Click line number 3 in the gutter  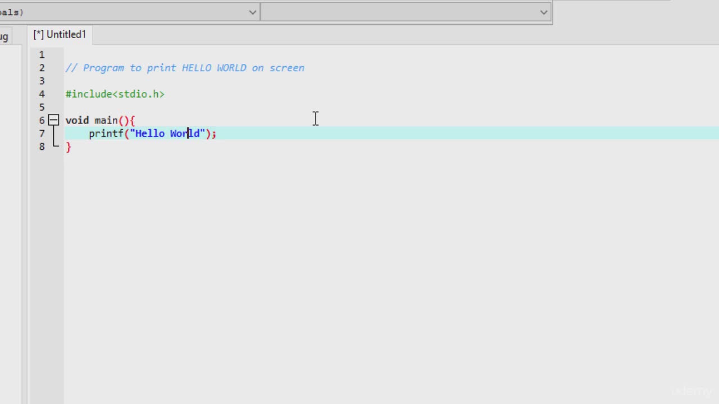point(42,81)
